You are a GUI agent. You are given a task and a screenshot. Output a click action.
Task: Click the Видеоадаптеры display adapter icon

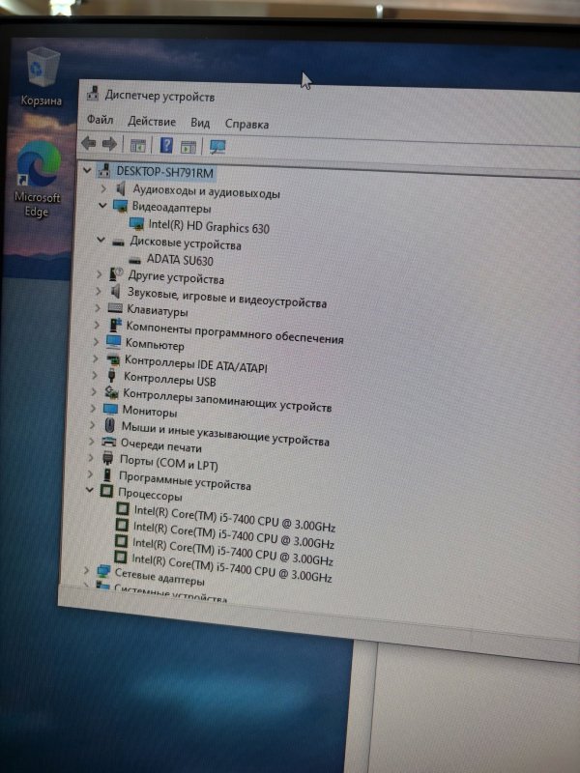(119, 206)
